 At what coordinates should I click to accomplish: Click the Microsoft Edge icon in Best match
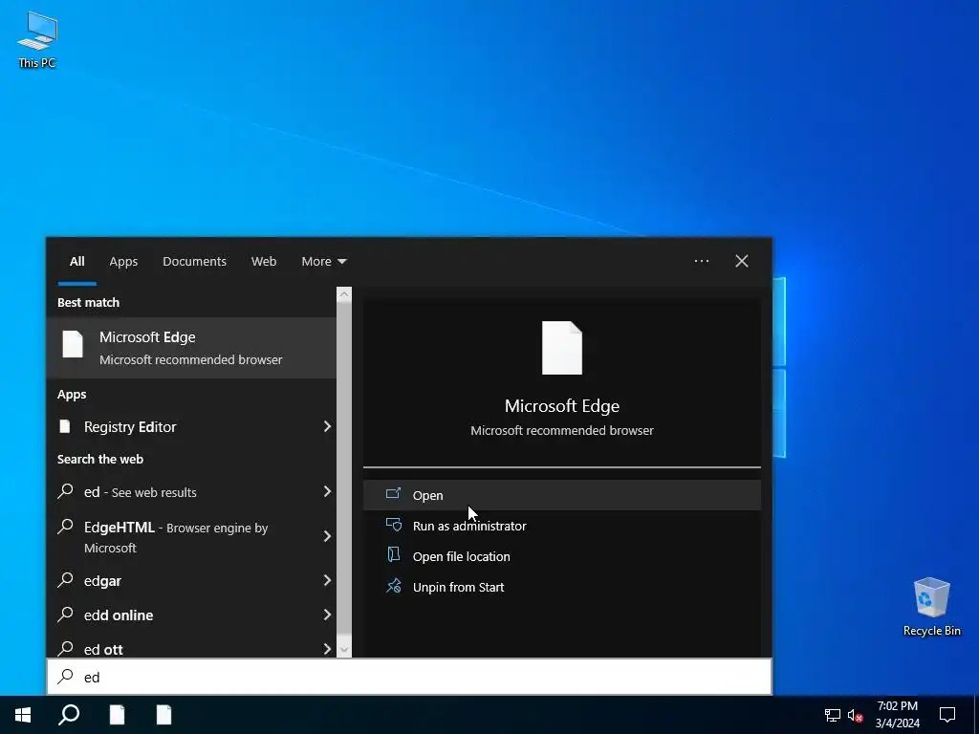click(73, 344)
